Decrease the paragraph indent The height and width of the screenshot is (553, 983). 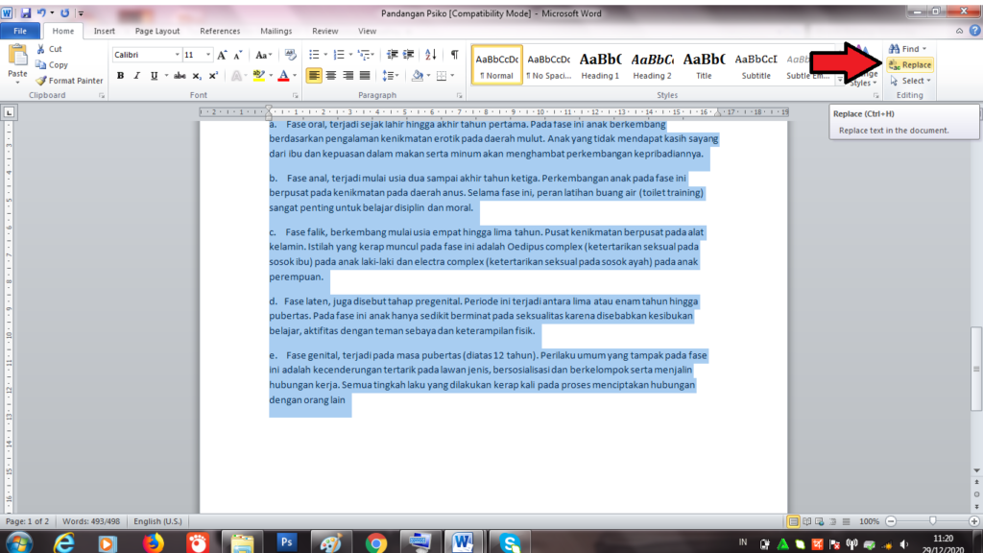point(392,55)
